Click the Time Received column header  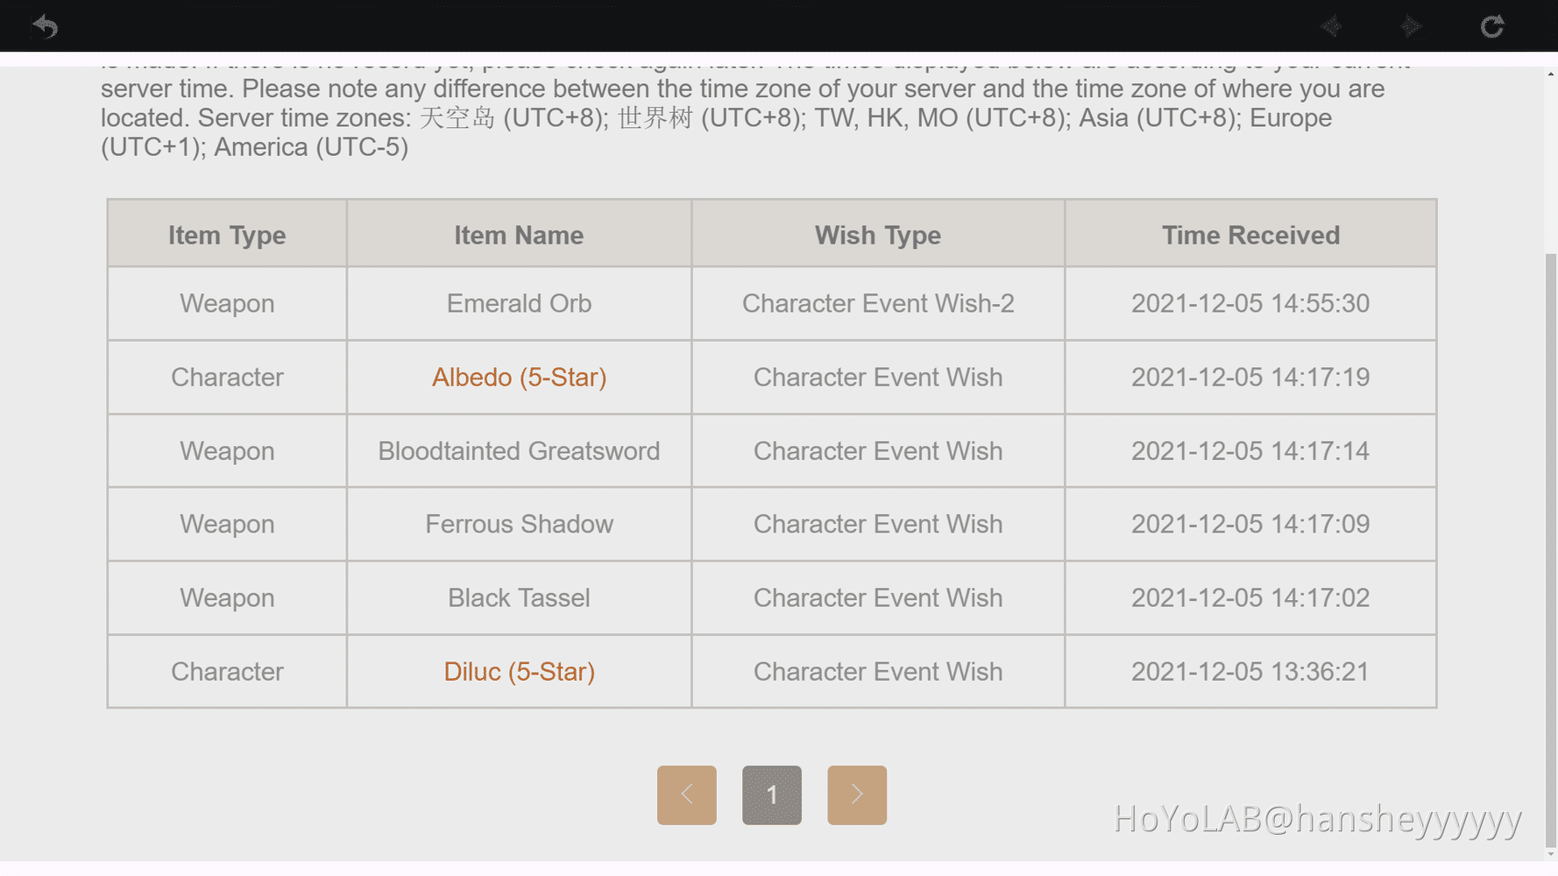[1250, 234]
